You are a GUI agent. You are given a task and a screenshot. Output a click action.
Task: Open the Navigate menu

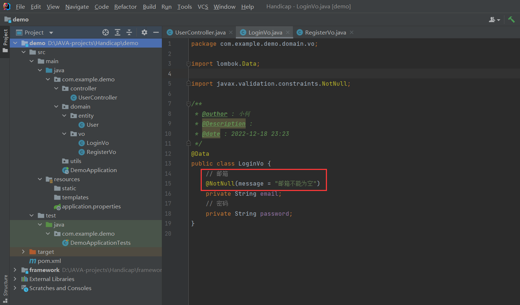tap(77, 7)
